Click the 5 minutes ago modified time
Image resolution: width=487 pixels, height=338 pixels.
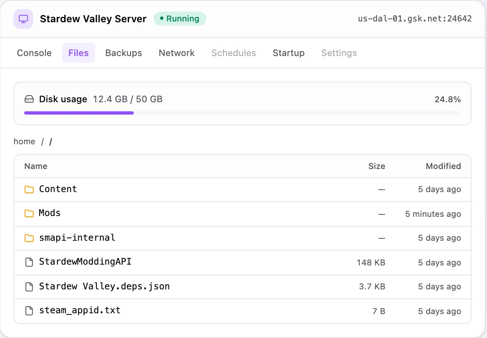(433, 214)
